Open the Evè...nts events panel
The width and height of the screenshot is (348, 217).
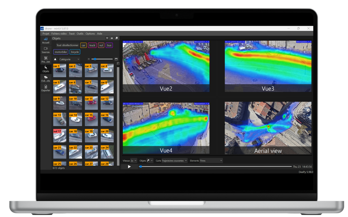click(x=46, y=79)
